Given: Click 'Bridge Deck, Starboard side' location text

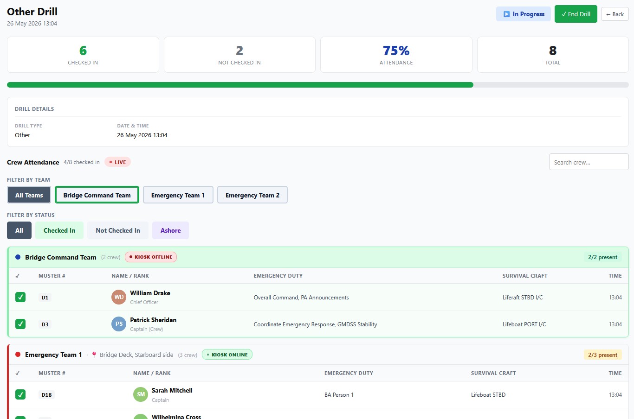Looking at the screenshot, I should 136,355.
